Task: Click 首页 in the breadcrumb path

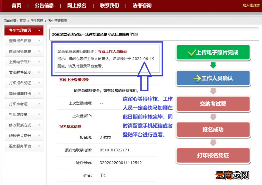Action: (x=23, y=21)
